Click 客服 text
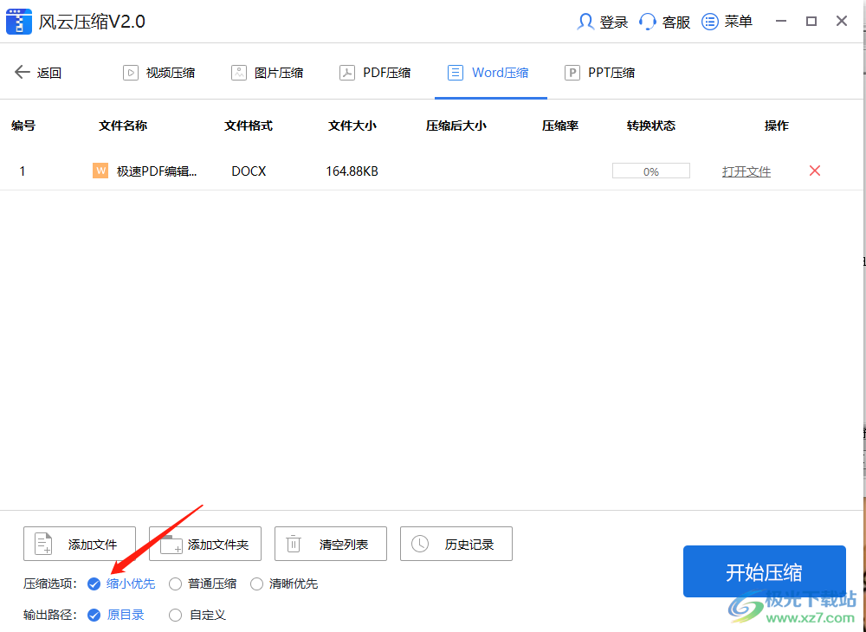 click(676, 23)
